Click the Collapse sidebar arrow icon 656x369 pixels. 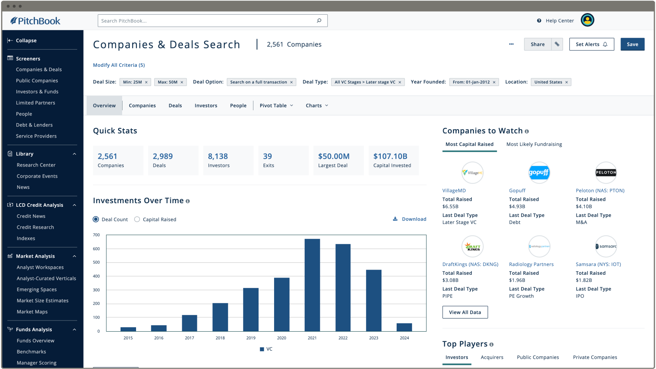(x=10, y=41)
